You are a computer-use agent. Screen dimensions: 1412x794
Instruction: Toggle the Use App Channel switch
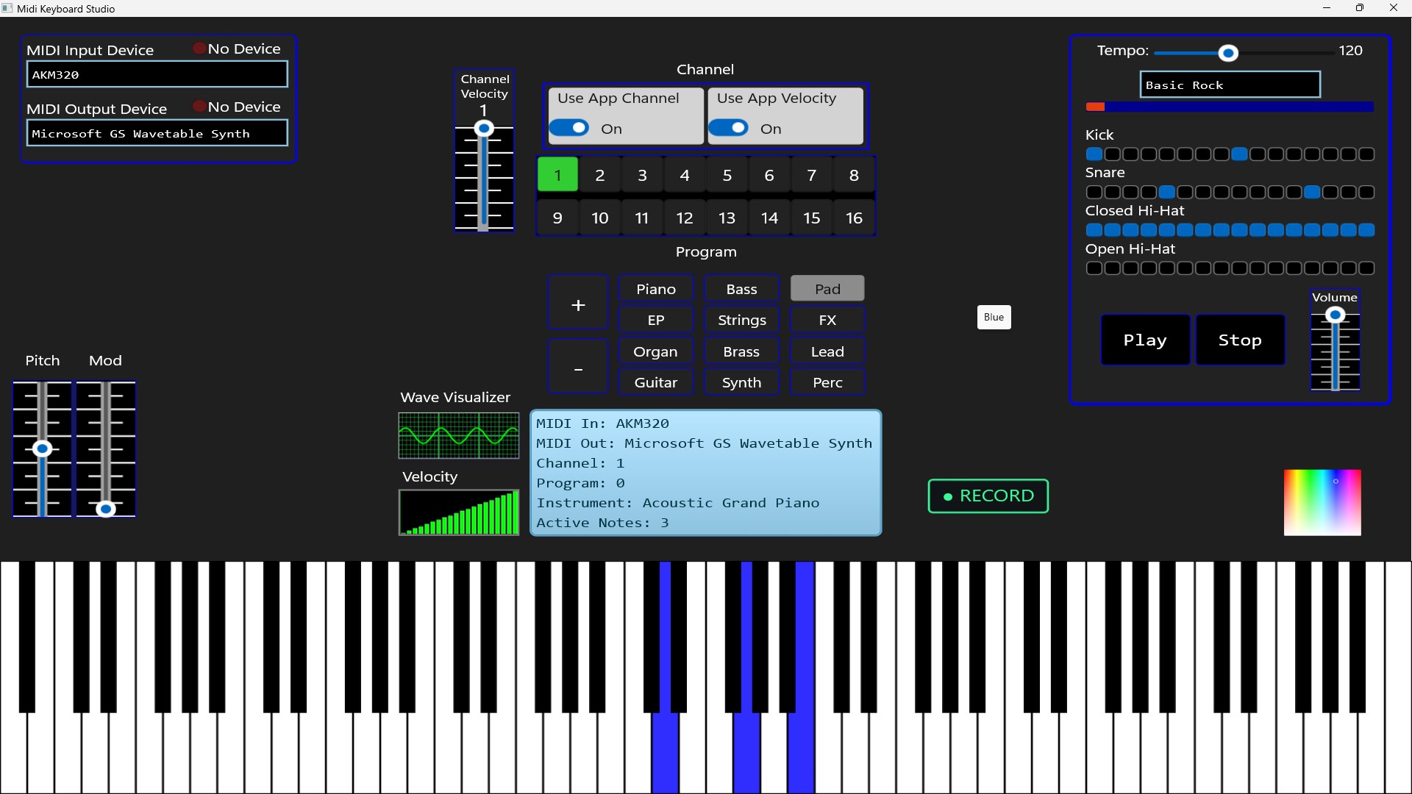coord(568,128)
